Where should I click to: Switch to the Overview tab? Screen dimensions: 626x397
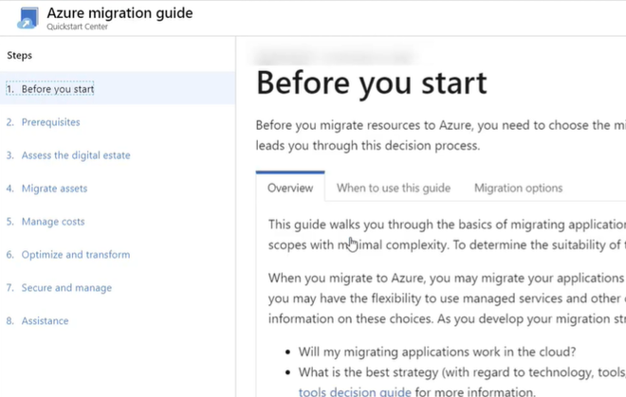(x=290, y=188)
